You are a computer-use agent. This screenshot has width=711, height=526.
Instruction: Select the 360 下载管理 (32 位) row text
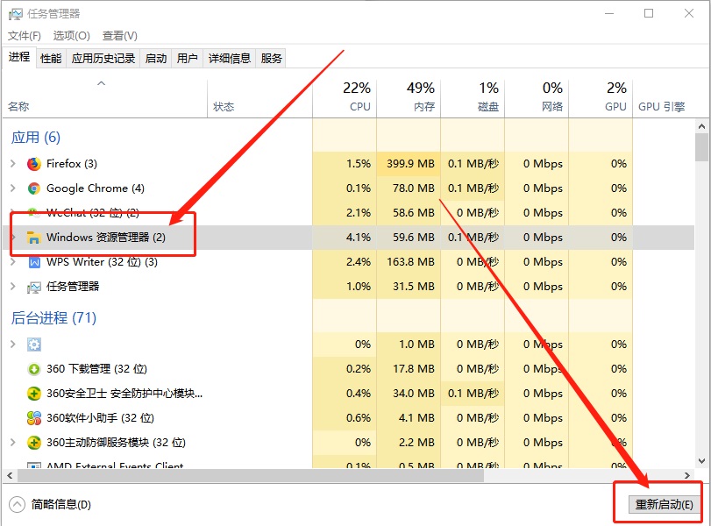pos(96,369)
